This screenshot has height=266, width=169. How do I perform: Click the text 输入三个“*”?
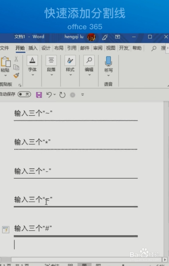click(x=32, y=142)
